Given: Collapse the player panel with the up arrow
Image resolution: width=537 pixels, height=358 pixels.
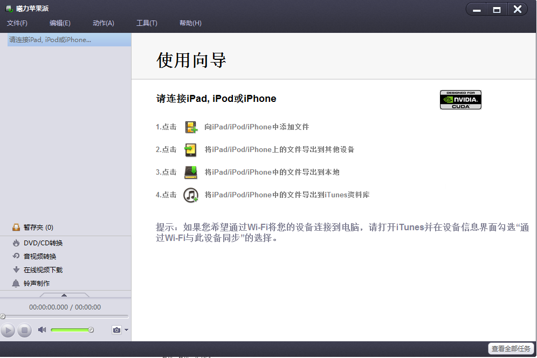Looking at the screenshot, I should pyautogui.click(x=64, y=295).
